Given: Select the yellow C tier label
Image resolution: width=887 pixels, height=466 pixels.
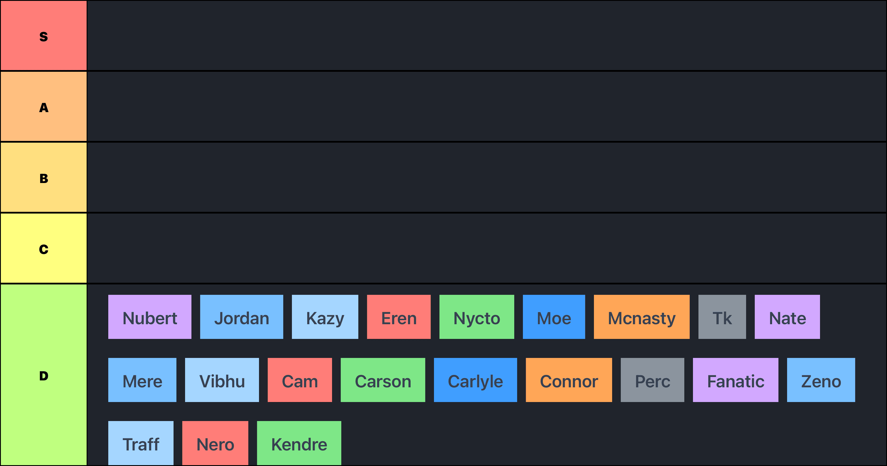Looking at the screenshot, I should pos(44,248).
